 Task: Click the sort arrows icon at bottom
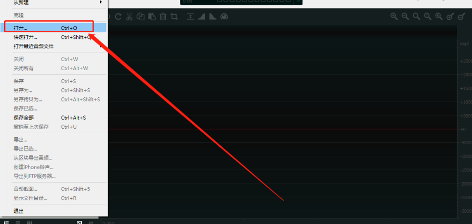pyautogui.click(x=91, y=223)
